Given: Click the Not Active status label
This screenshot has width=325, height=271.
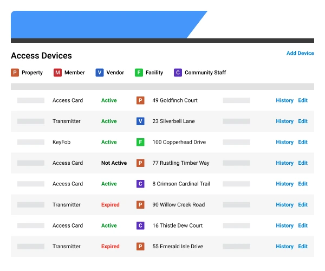Looking at the screenshot, I should pos(114,163).
